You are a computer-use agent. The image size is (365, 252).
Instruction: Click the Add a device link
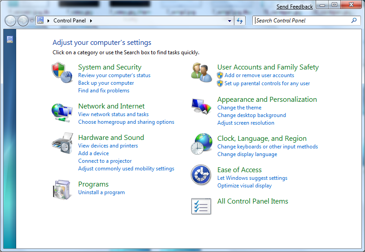point(93,153)
